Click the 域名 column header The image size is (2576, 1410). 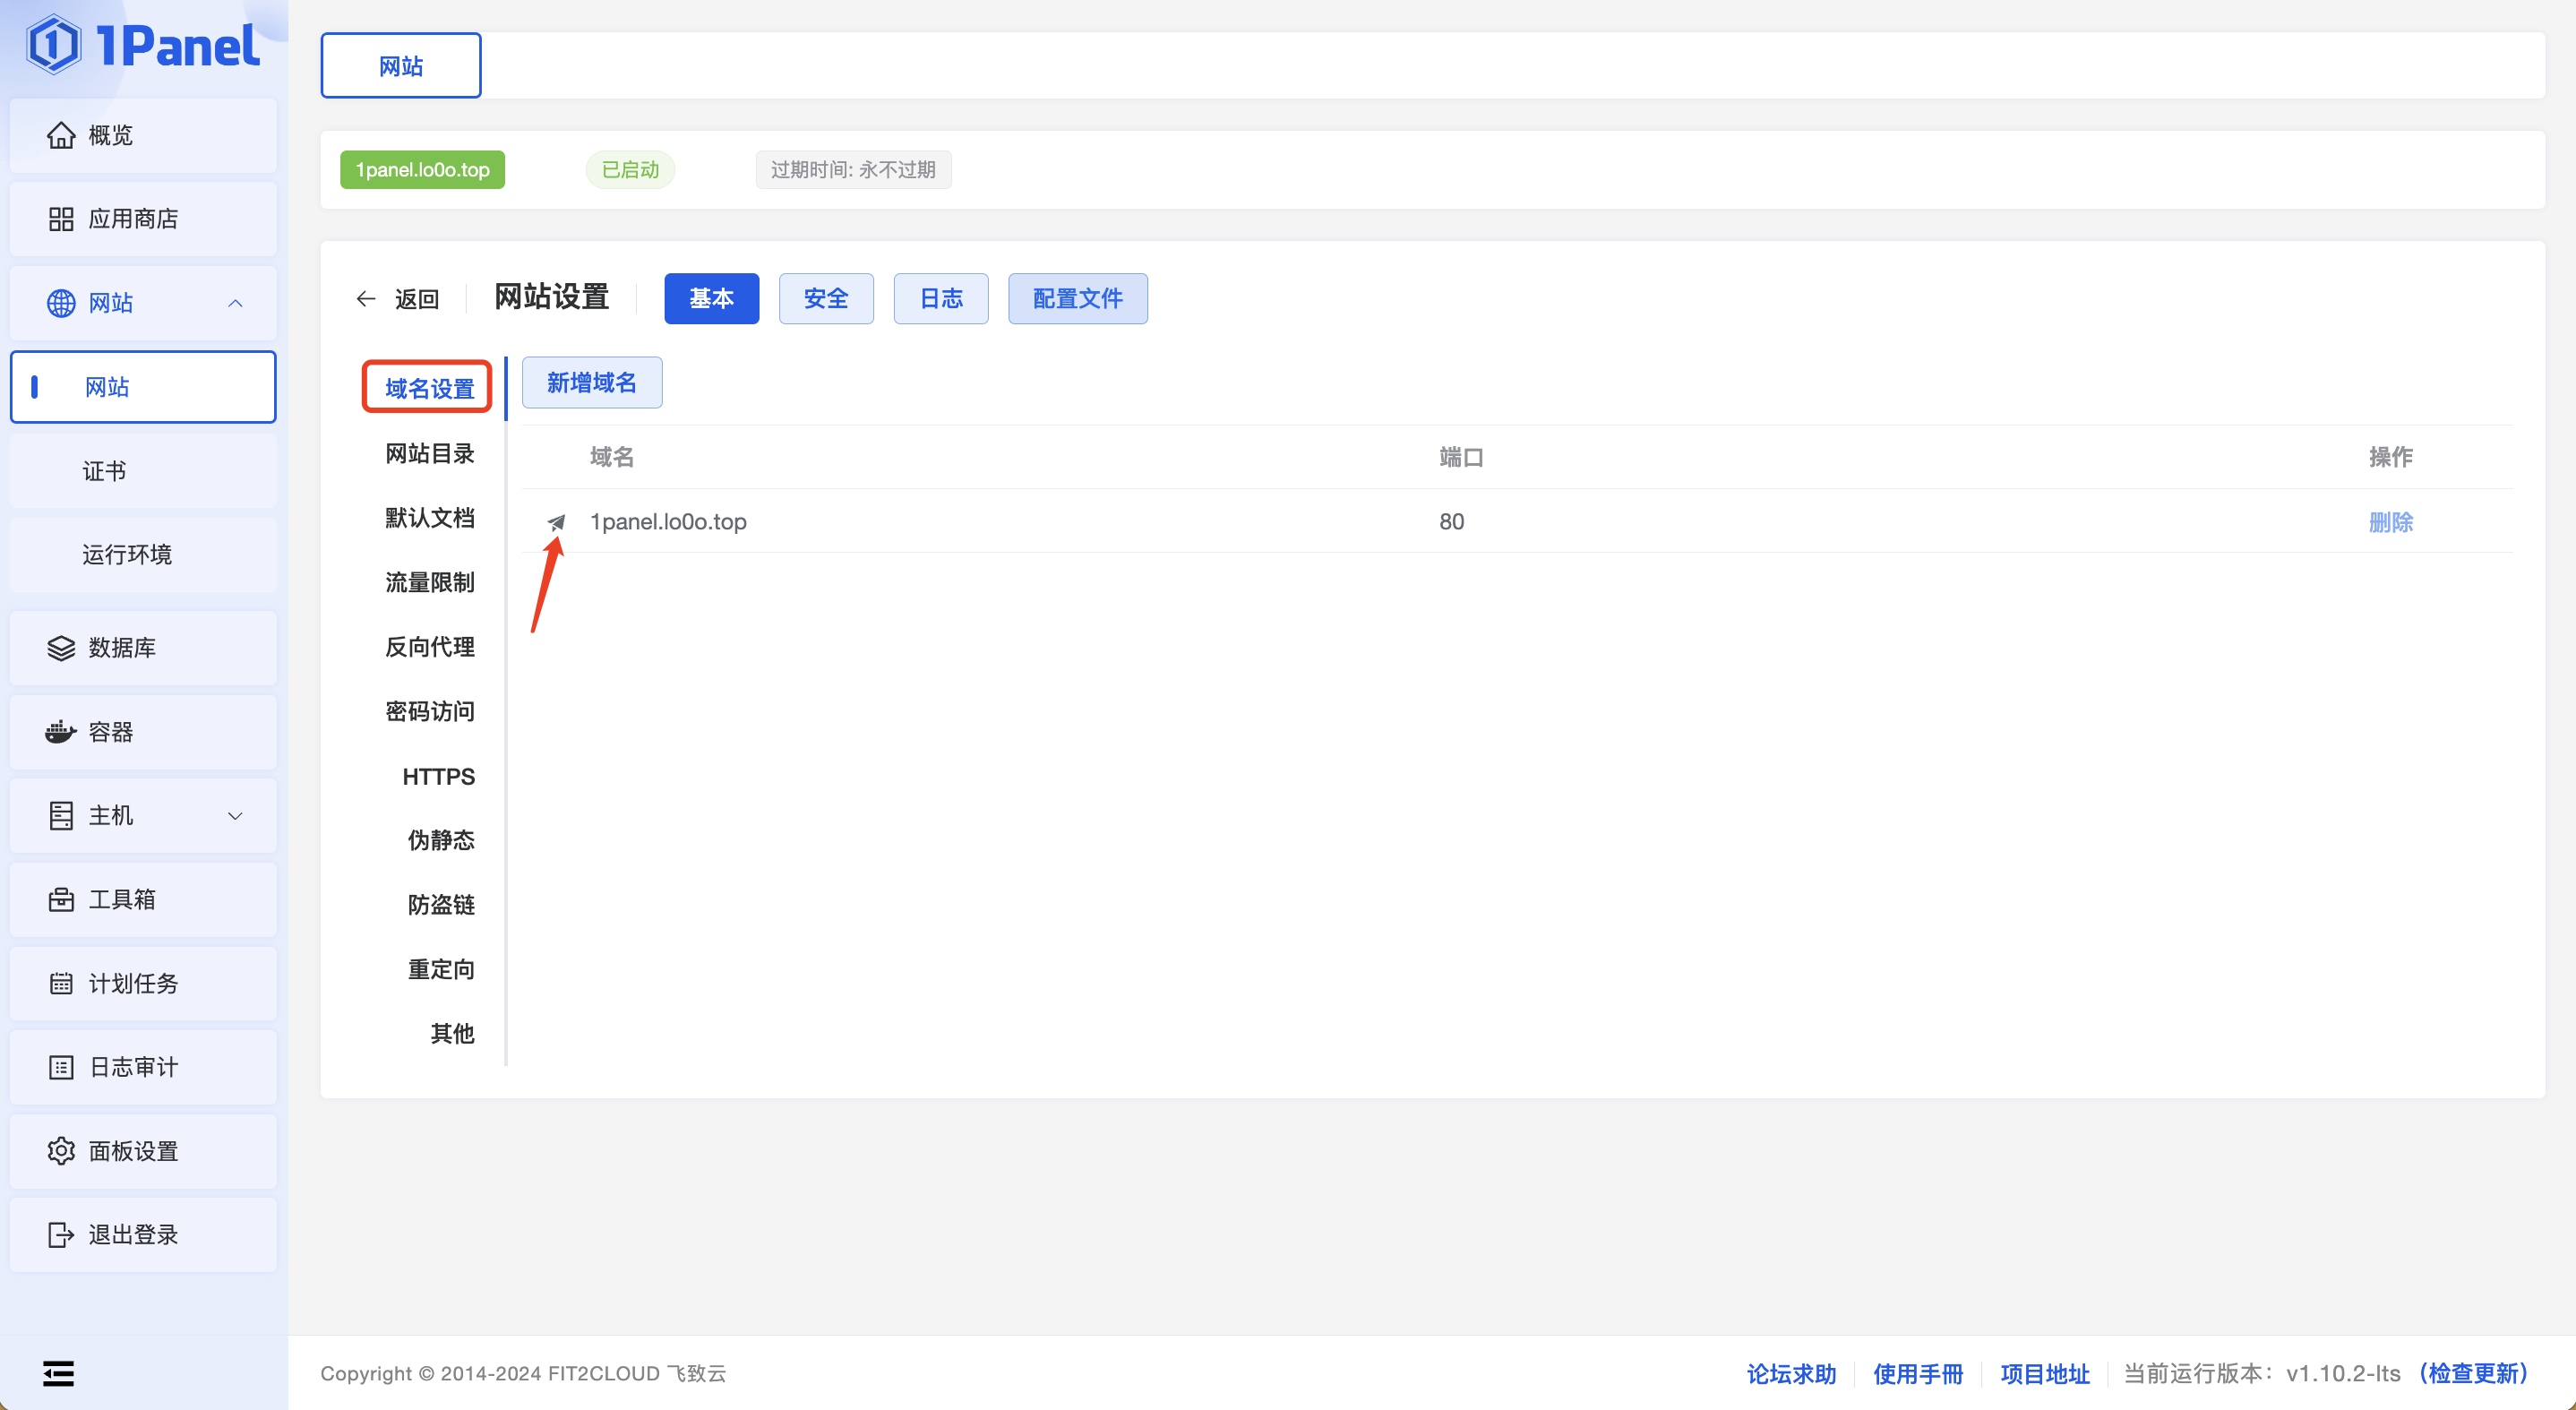point(612,457)
